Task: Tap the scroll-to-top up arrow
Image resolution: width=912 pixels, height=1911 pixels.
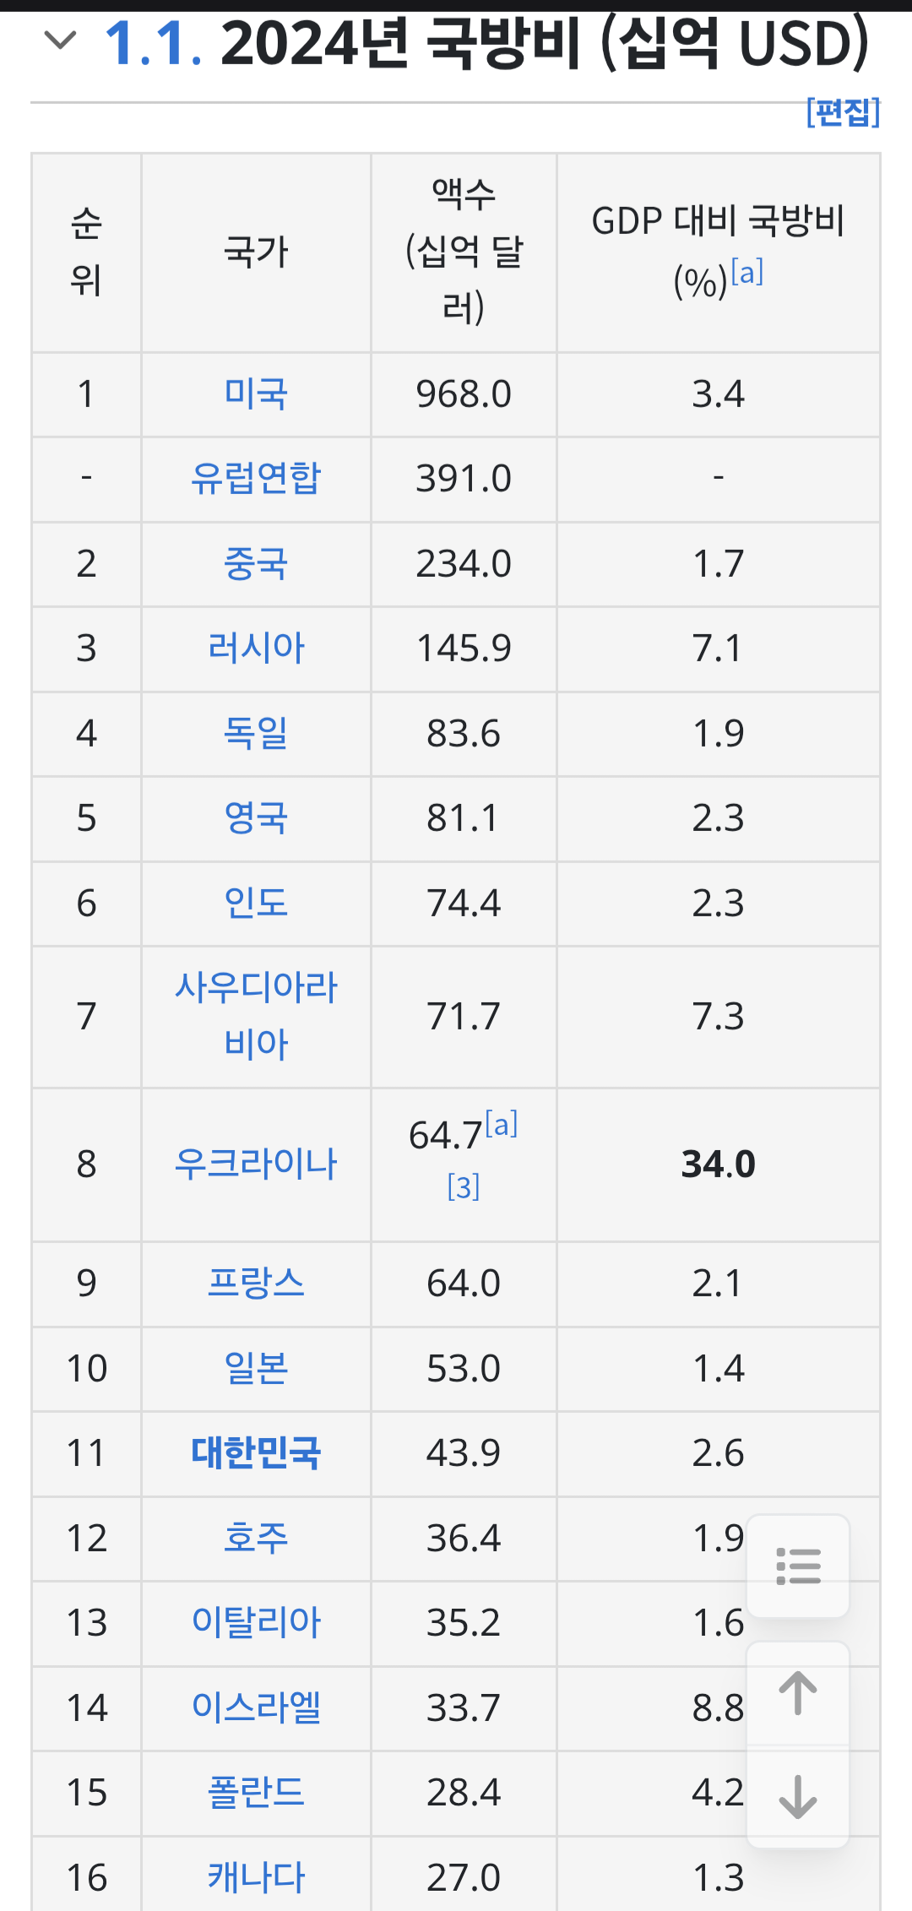Action: tap(798, 1693)
